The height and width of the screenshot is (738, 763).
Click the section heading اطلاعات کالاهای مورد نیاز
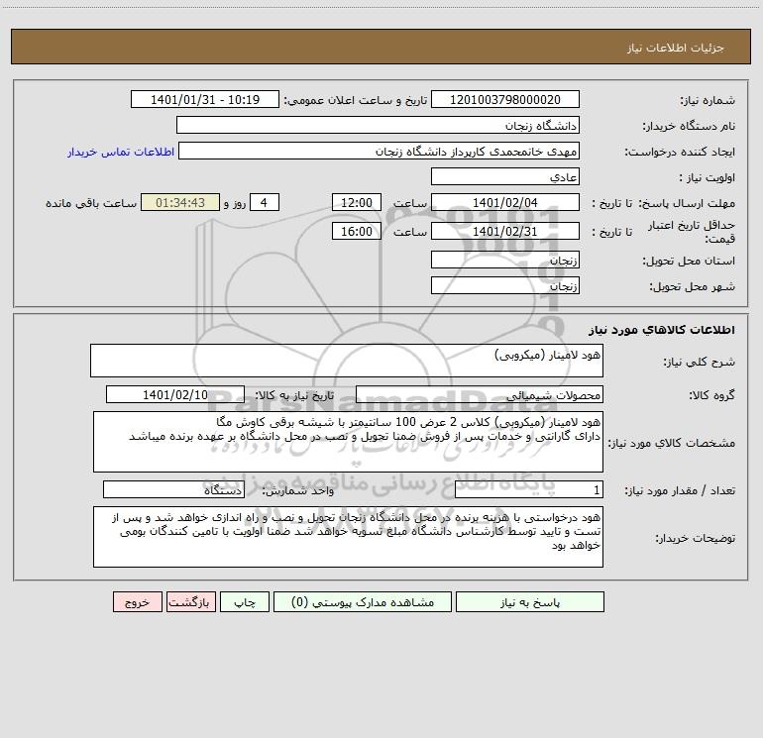coord(661,329)
